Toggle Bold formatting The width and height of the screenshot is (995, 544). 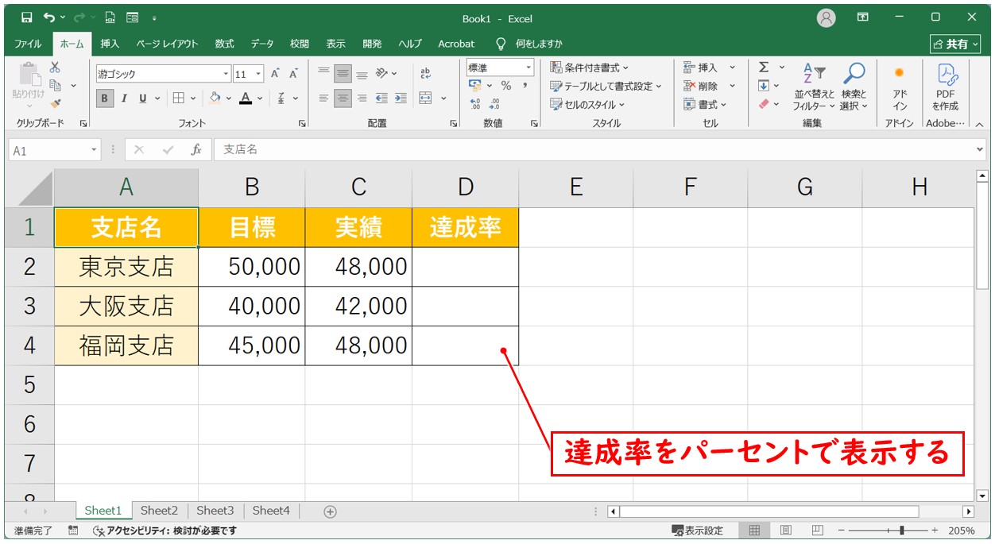point(105,98)
